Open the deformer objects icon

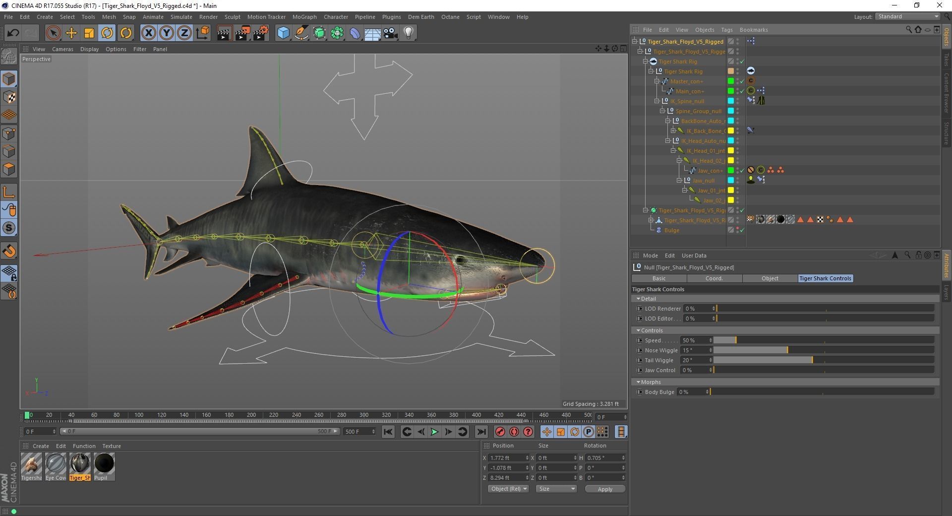(355, 33)
